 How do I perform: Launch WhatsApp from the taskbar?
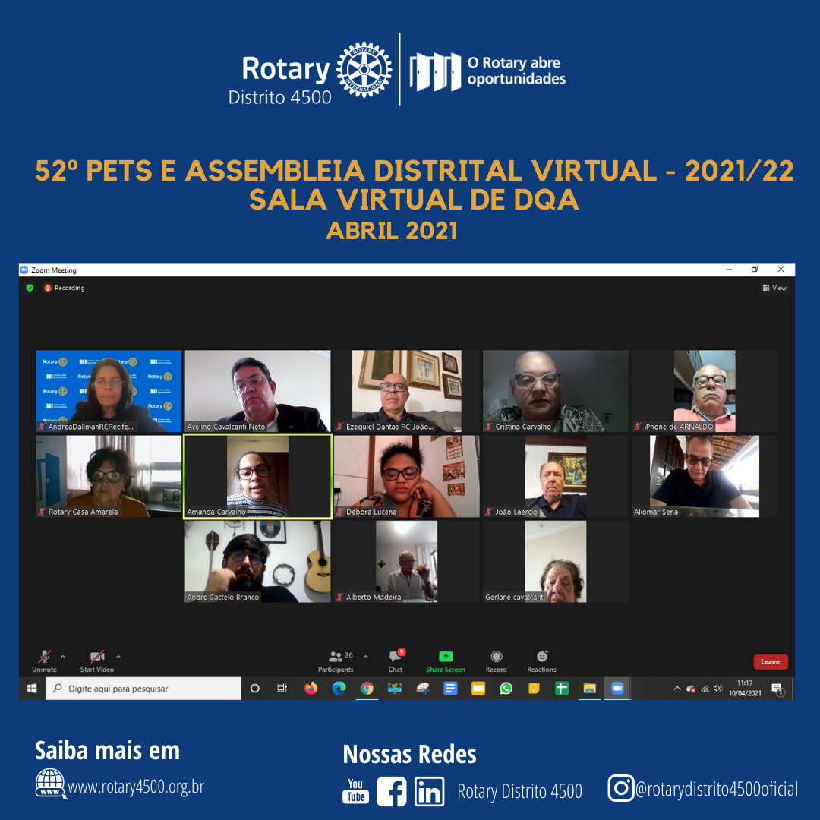click(x=506, y=689)
